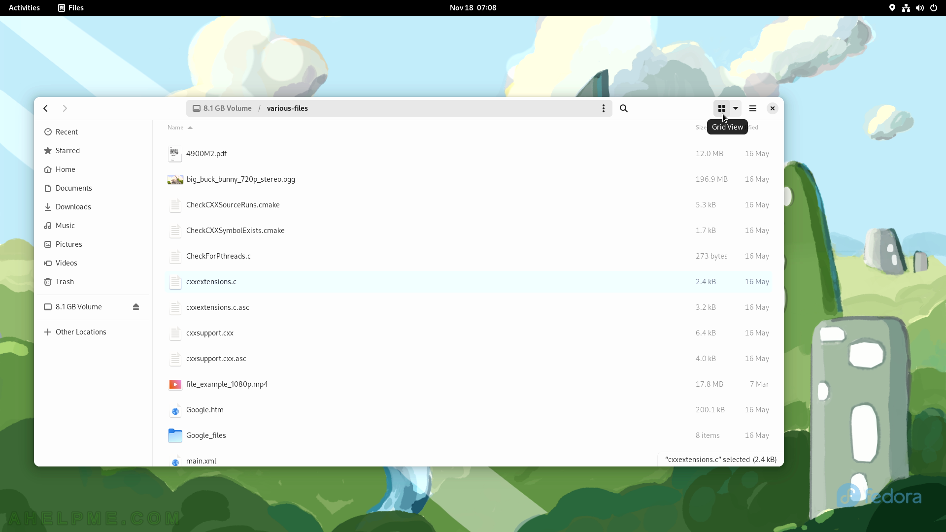Image resolution: width=946 pixels, height=532 pixels.
Task: Open Other Locations
Action: 94,332
